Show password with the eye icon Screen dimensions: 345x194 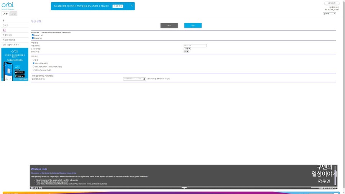(x=145, y=79)
